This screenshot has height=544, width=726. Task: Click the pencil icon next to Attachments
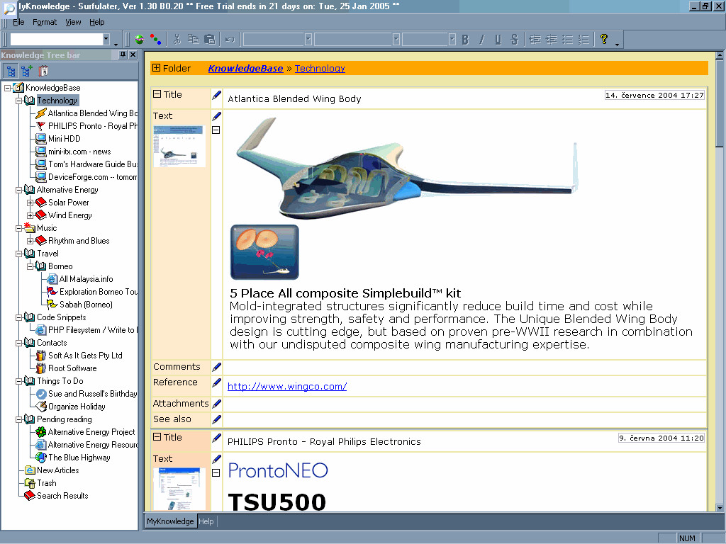coord(216,404)
